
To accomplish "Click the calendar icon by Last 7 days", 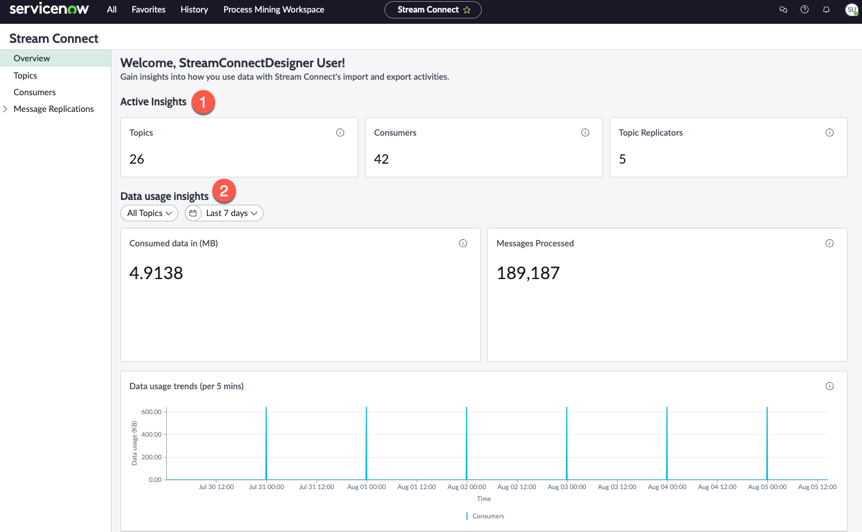I will click(193, 213).
